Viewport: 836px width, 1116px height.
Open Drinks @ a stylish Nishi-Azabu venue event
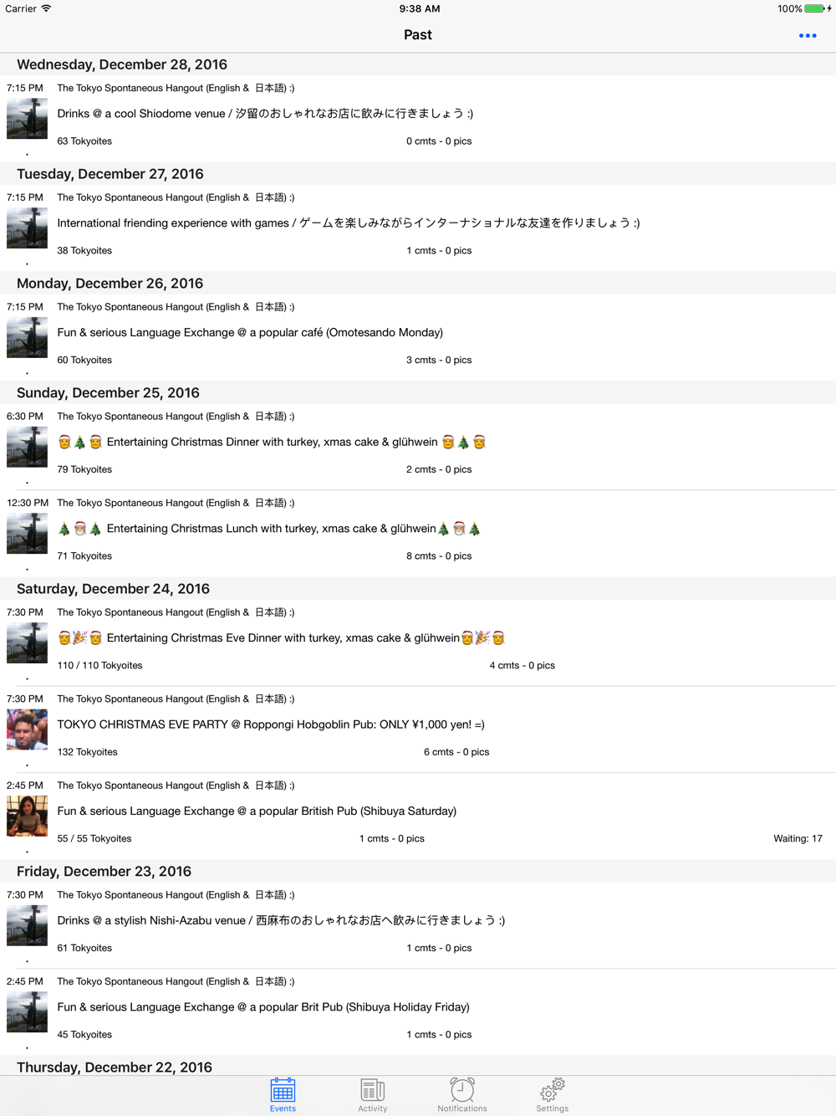coord(418,925)
